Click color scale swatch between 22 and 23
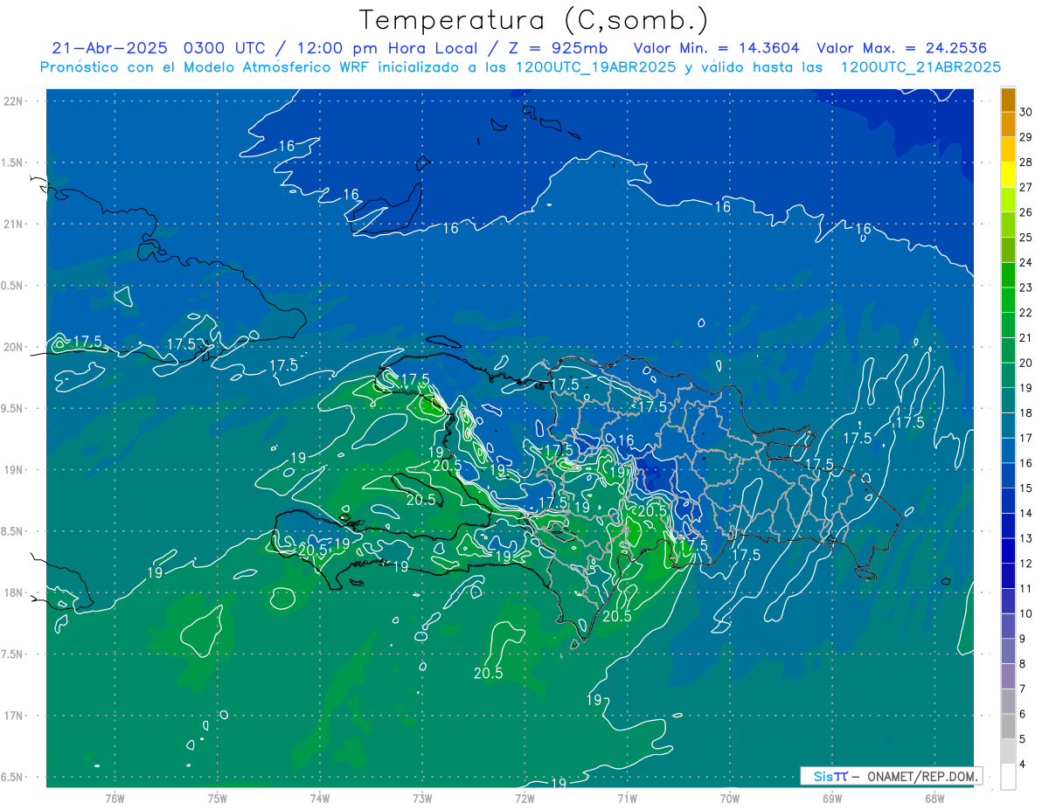Screen dimensions: 1049x810 [x=1008, y=301]
